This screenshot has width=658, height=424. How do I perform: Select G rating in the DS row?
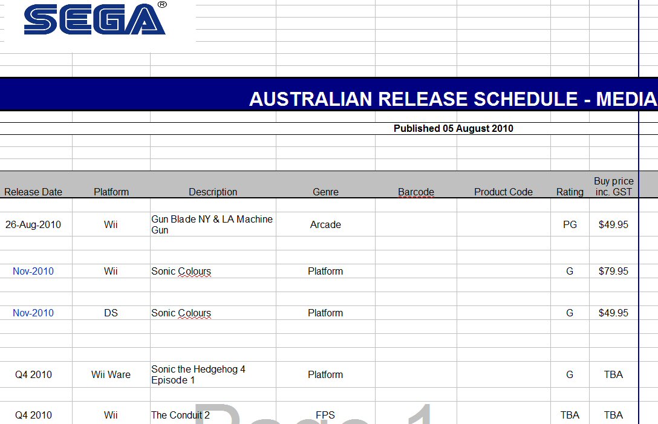pos(570,313)
